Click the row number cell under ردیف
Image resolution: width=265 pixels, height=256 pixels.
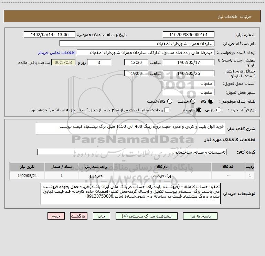(250, 176)
